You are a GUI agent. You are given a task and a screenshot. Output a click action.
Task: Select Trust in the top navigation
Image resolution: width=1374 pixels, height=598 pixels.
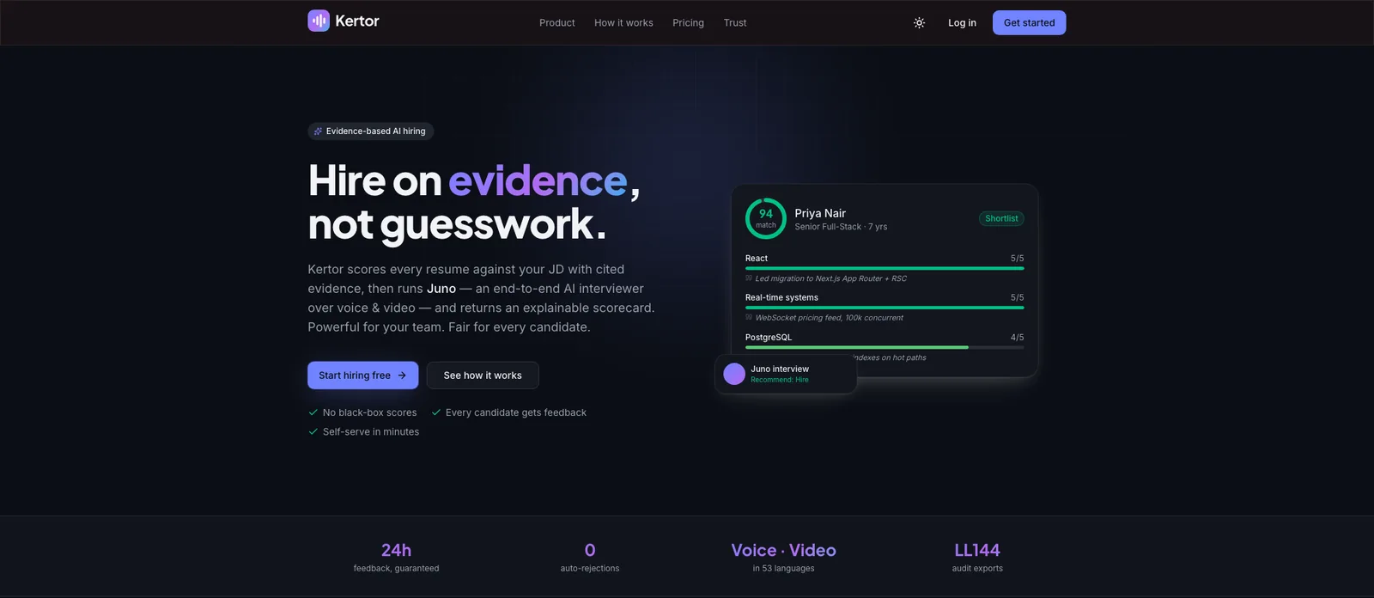735,23
